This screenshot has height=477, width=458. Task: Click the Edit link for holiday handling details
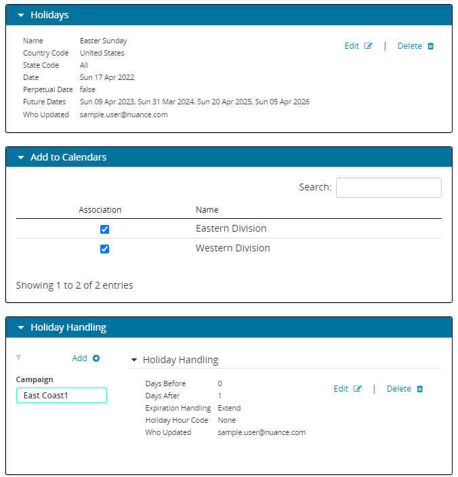tap(341, 389)
